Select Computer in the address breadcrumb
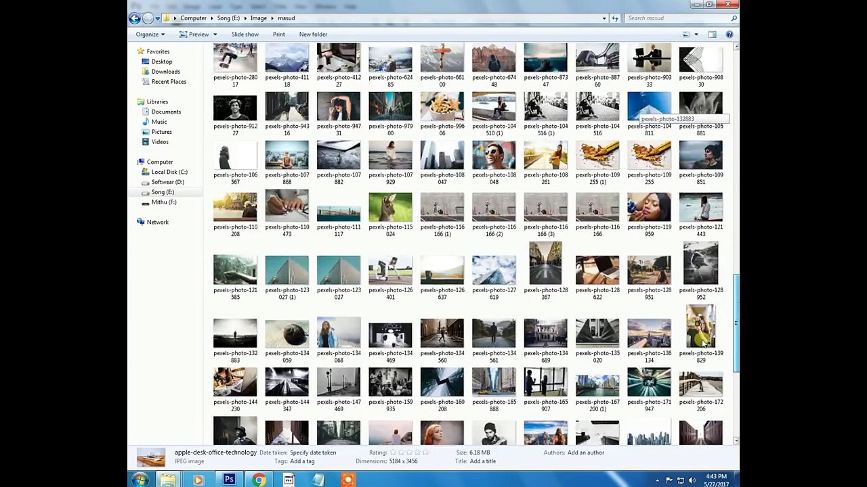This screenshot has height=487, width=867. [x=193, y=18]
